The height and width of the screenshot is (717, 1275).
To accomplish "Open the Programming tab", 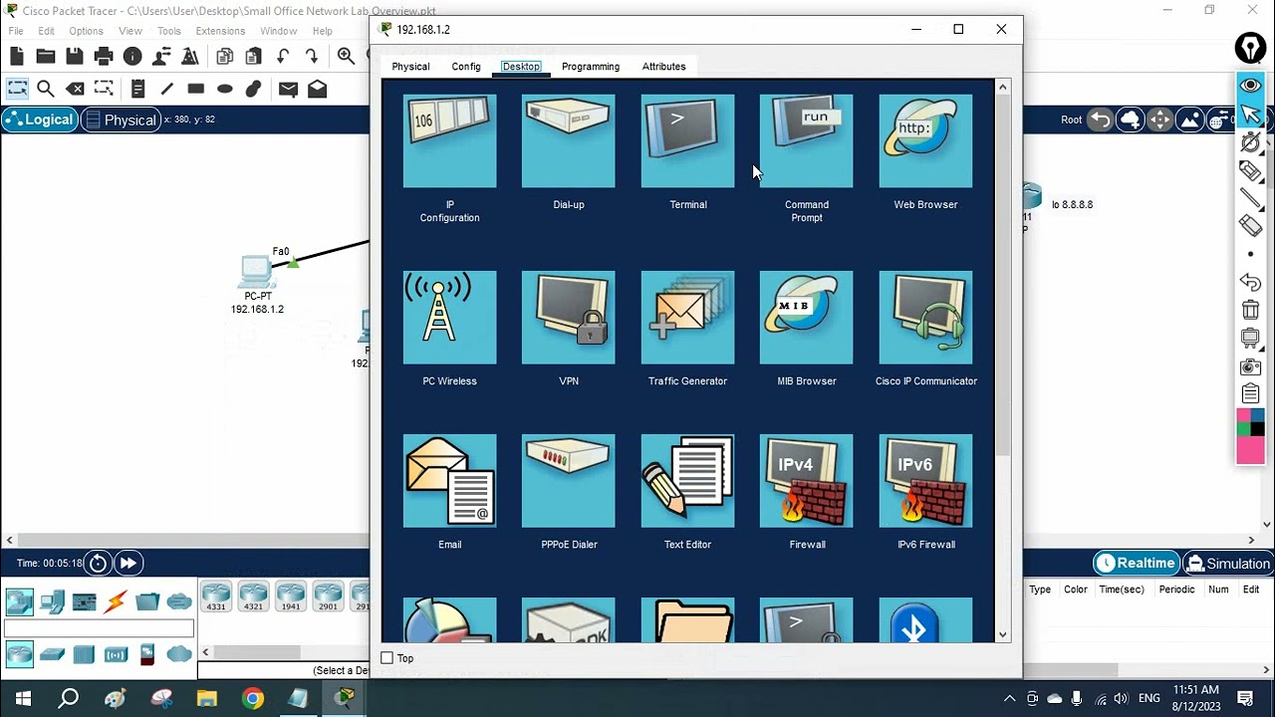I will tap(591, 67).
